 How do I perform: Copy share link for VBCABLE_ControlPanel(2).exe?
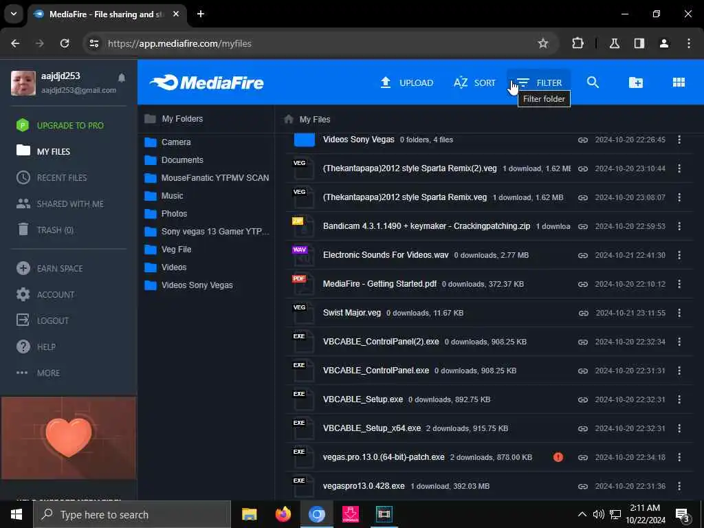coord(583,342)
